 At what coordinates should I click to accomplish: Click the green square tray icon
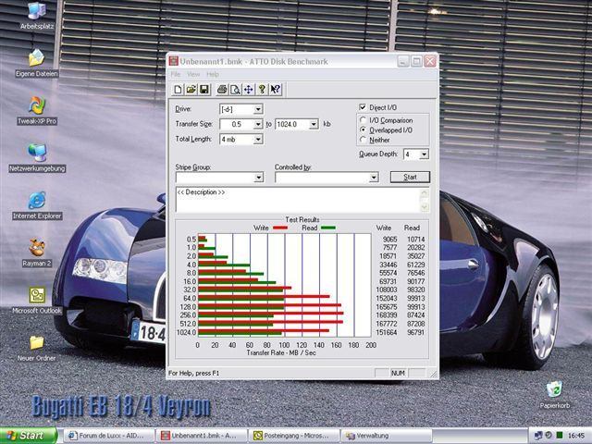(560, 436)
